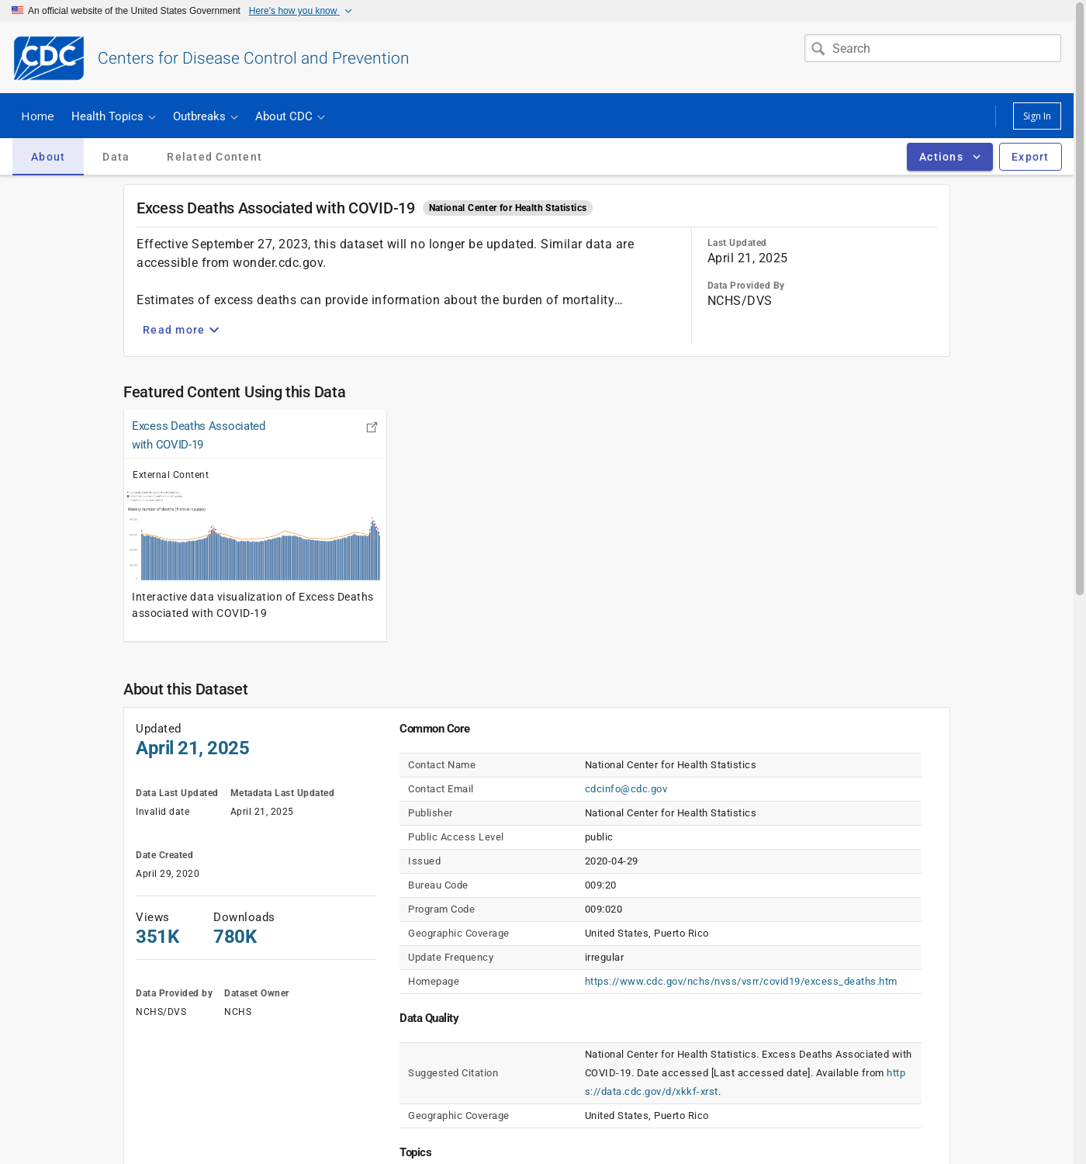Click the CDC logo icon
1086x1164 pixels.
[49, 58]
